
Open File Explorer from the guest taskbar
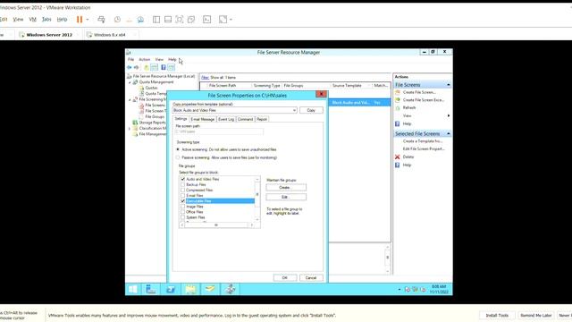[190, 289]
